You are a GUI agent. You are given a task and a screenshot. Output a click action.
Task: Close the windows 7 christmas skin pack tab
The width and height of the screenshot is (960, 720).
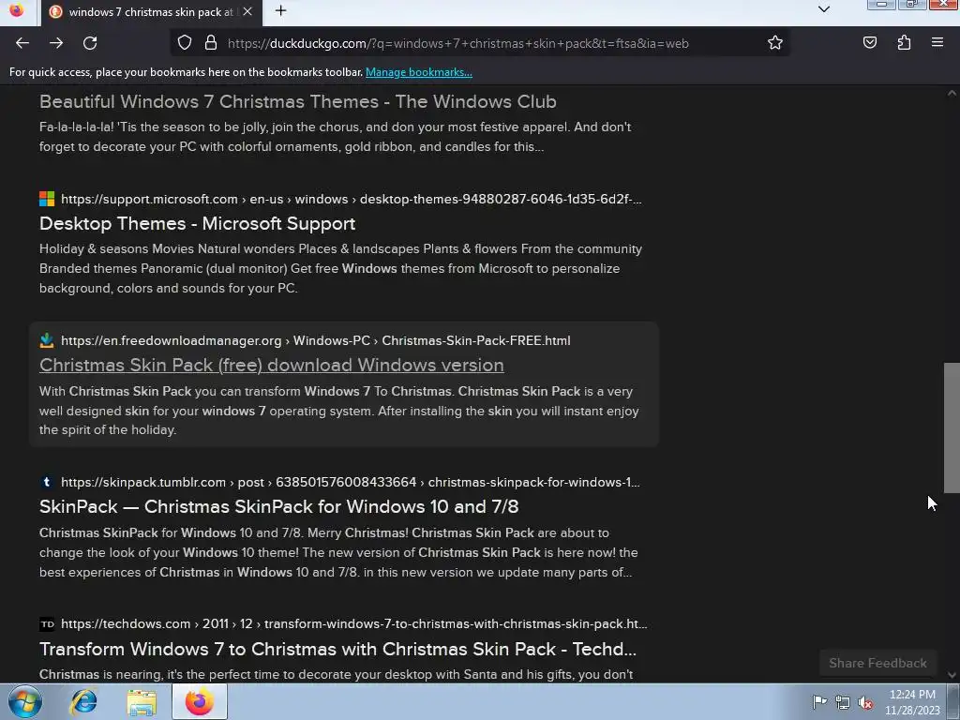(x=247, y=11)
